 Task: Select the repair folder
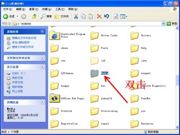point(100,124)
